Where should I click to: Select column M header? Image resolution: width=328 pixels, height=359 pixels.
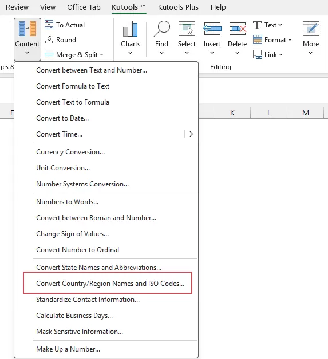click(x=306, y=113)
